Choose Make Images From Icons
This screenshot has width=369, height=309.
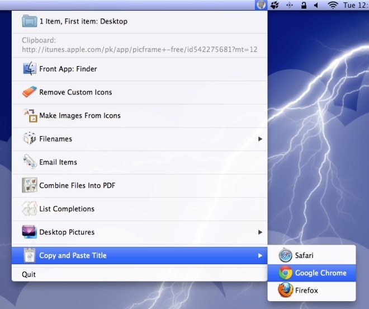pos(140,116)
